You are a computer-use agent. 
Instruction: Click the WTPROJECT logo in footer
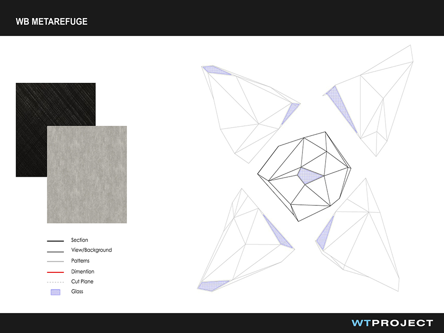pyautogui.click(x=392, y=323)
